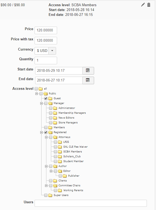This screenshot has width=156, height=210.
Task: Uncheck the Registered access level checkbox
Action: click(46, 132)
